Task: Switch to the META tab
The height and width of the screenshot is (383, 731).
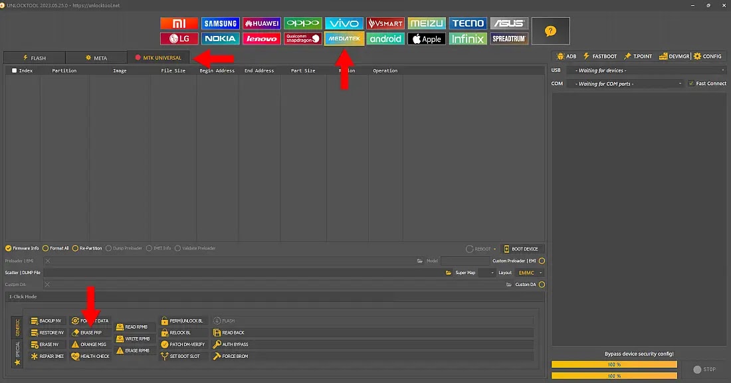Action: coord(96,58)
